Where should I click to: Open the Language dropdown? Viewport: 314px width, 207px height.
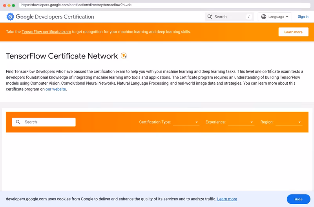[x=275, y=17]
